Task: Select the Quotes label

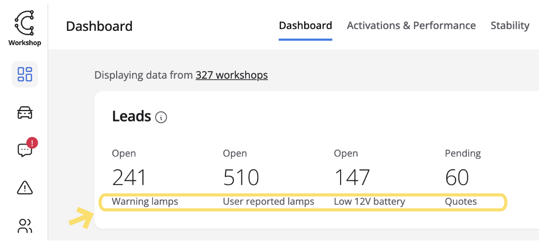Action: pos(460,202)
